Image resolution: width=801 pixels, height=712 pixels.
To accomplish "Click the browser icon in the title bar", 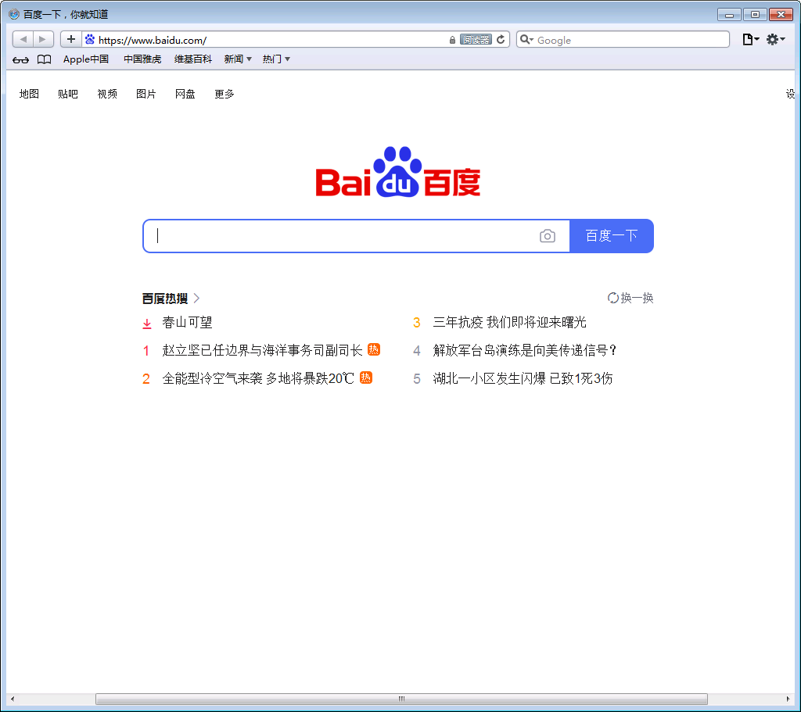I will click(14, 14).
